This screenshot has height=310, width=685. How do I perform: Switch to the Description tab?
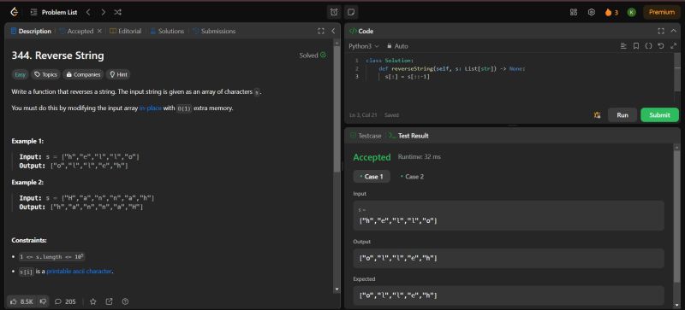(31, 31)
